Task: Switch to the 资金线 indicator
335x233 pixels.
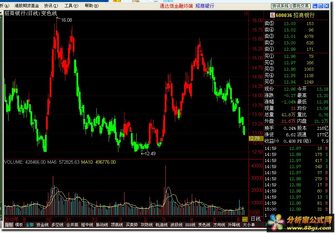Action: (x=42, y=225)
